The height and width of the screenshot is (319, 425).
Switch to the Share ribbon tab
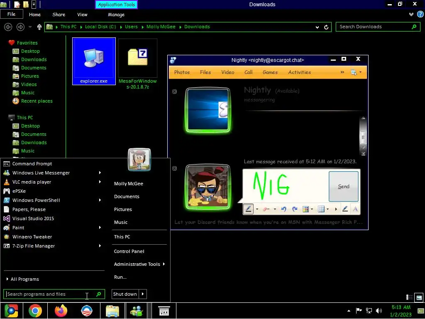[59, 15]
